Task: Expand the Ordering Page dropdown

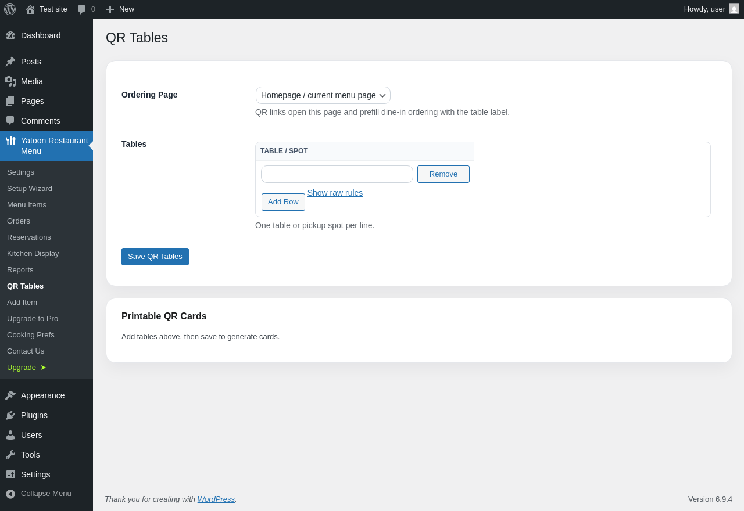Action: 323,95
